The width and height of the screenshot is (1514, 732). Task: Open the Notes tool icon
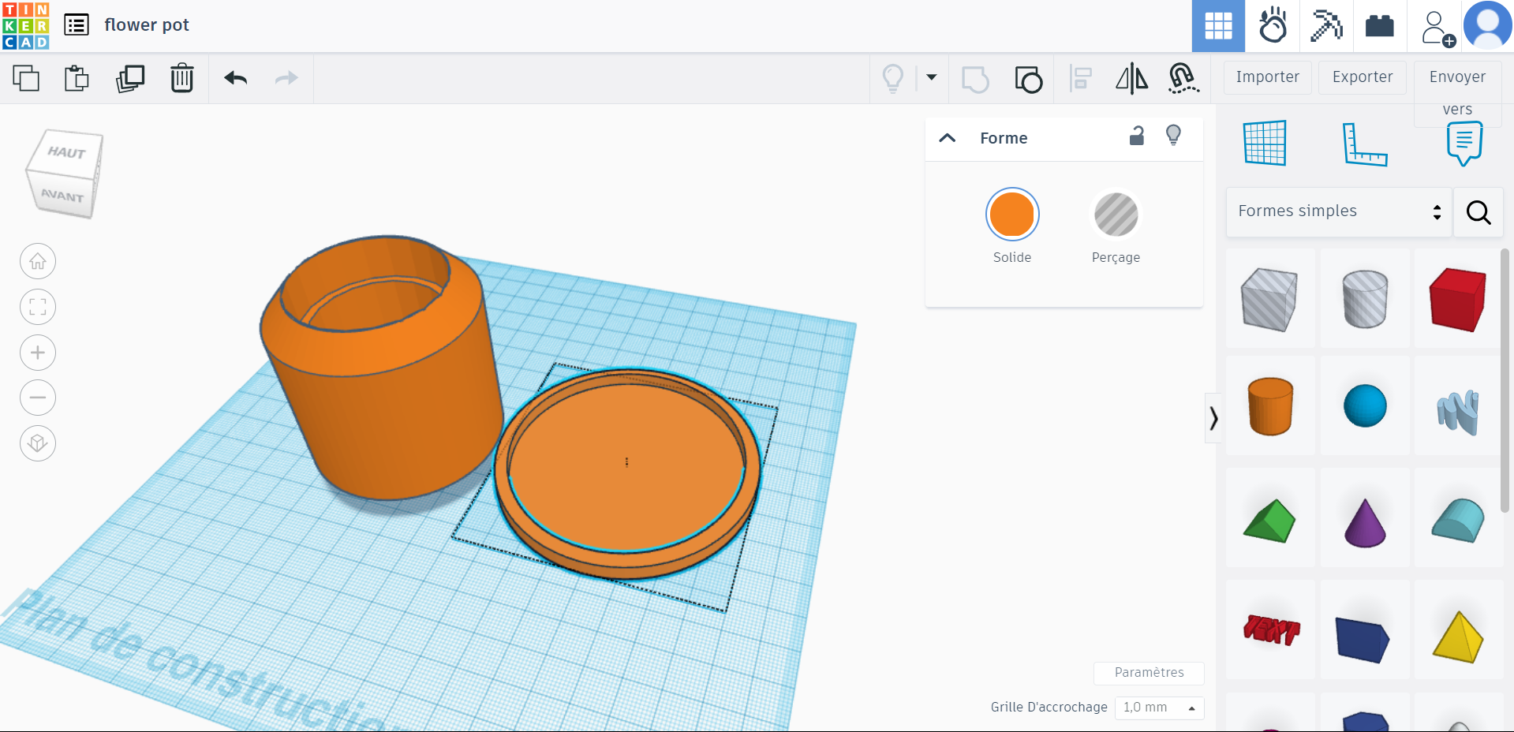(1464, 144)
